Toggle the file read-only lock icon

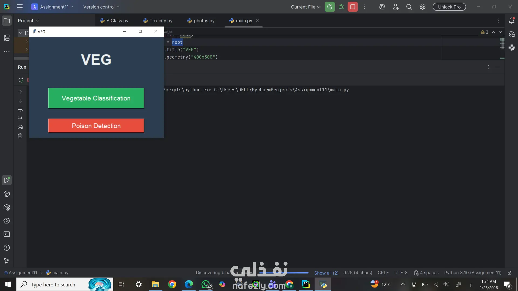pyautogui.click(x=510, y=273)
